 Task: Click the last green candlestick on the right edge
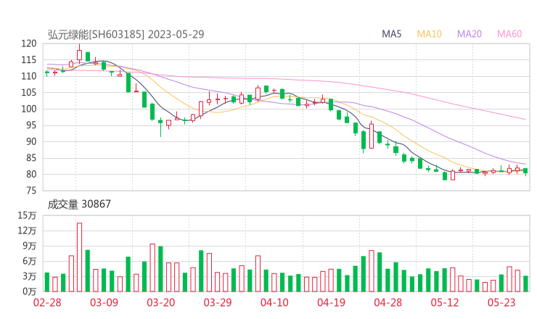click(x=525, y=171)
